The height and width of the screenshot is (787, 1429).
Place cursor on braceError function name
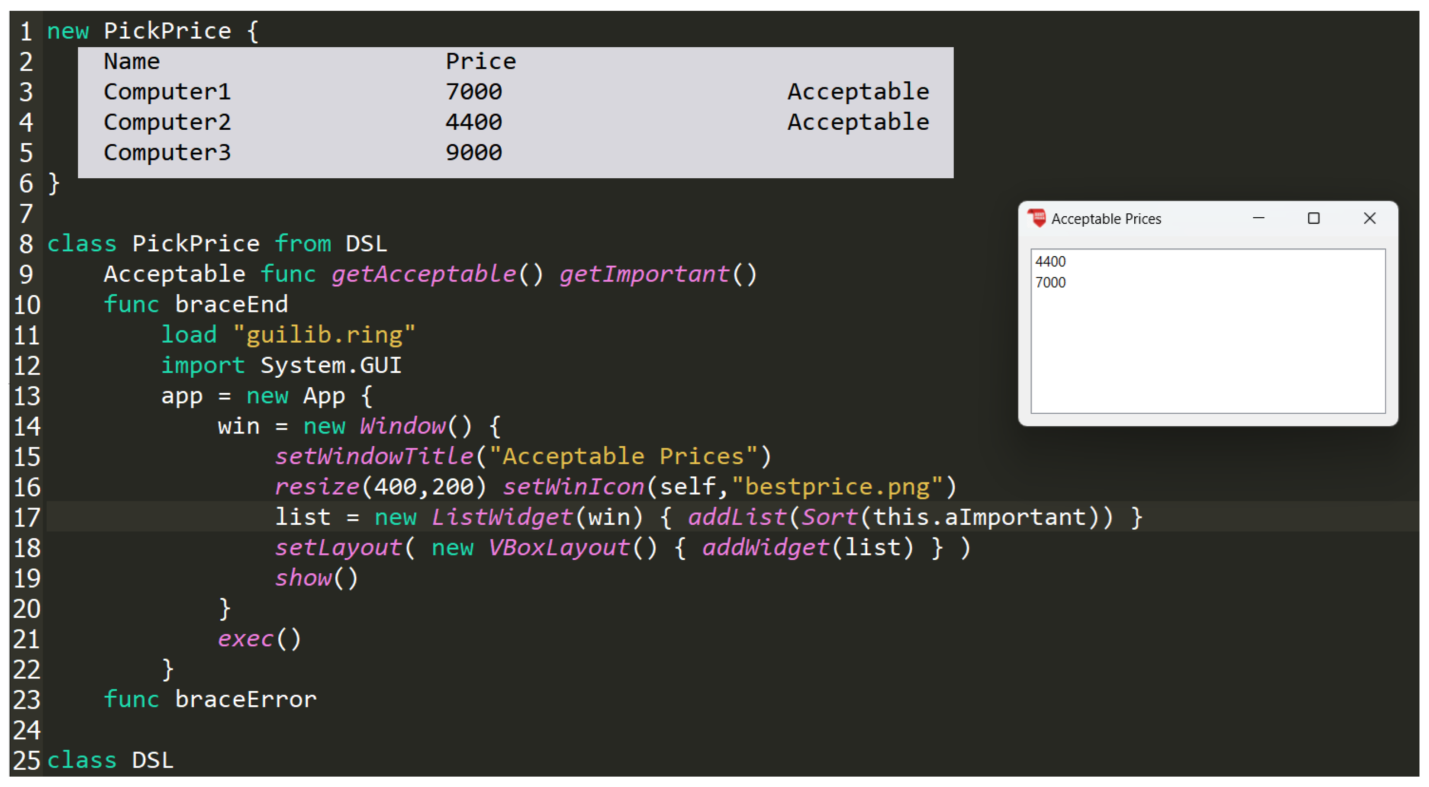click(x=246, y=699)
